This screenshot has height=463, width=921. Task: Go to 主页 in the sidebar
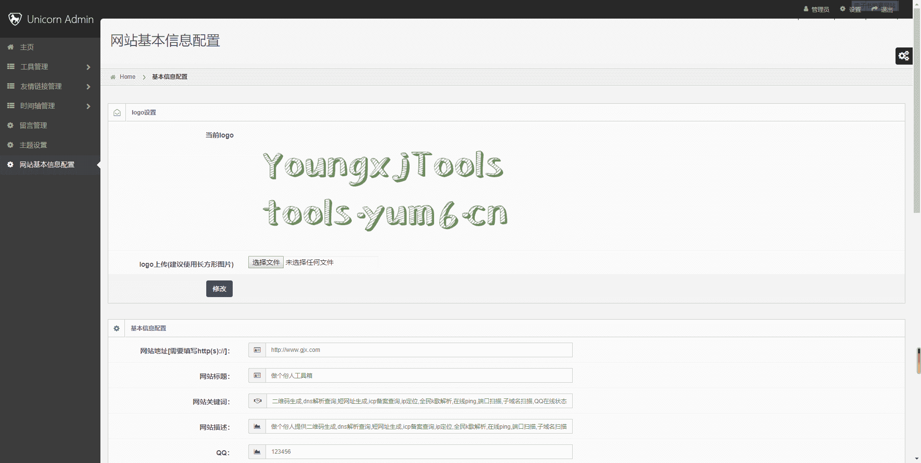click(50, 47)
